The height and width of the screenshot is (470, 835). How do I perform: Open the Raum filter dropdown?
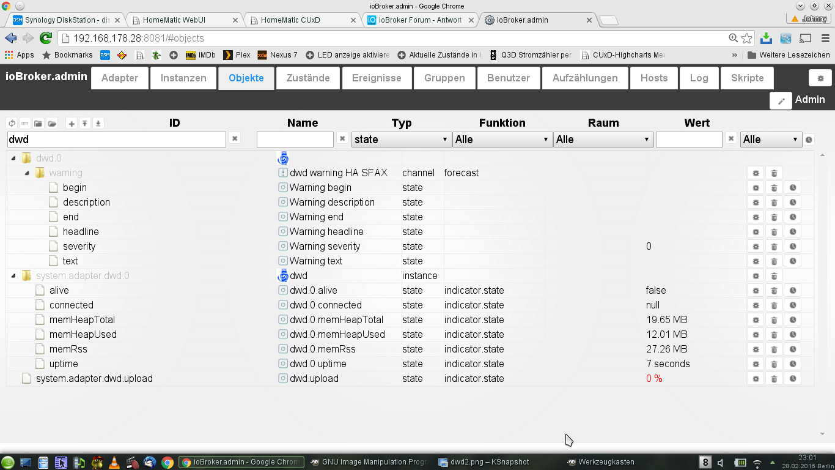(603, 140)
